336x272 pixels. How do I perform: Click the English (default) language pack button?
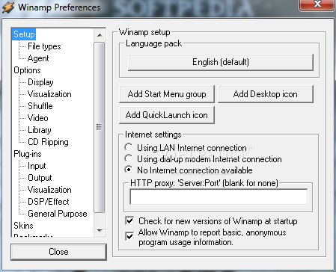pyautogui.click(x=221, y=62)
